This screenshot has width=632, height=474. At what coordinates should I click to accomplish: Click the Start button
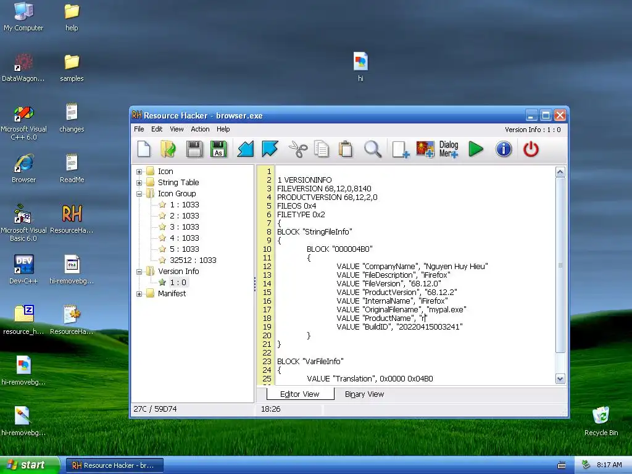pos(30,465)
